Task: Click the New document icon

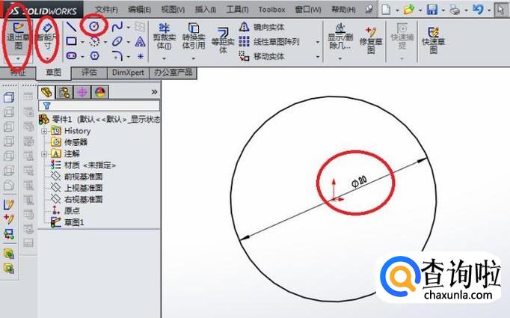Action: coord(386,10)
